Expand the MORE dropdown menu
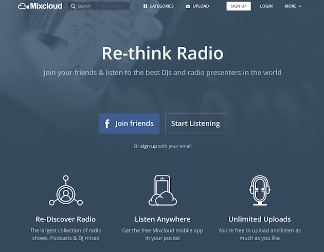 pyautogui.click(x=293, y=6)
